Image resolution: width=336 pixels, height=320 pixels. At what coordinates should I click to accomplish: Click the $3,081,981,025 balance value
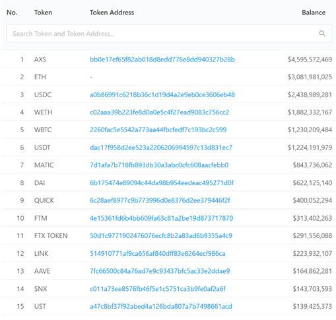click(310, 77)
